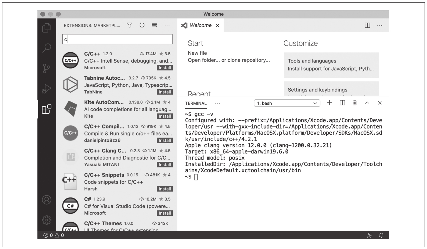Install the Tabnine Autocomplete extension
The width and height of the screenshot is (427, 249).
pyautogui.click(x=165, y=92)
